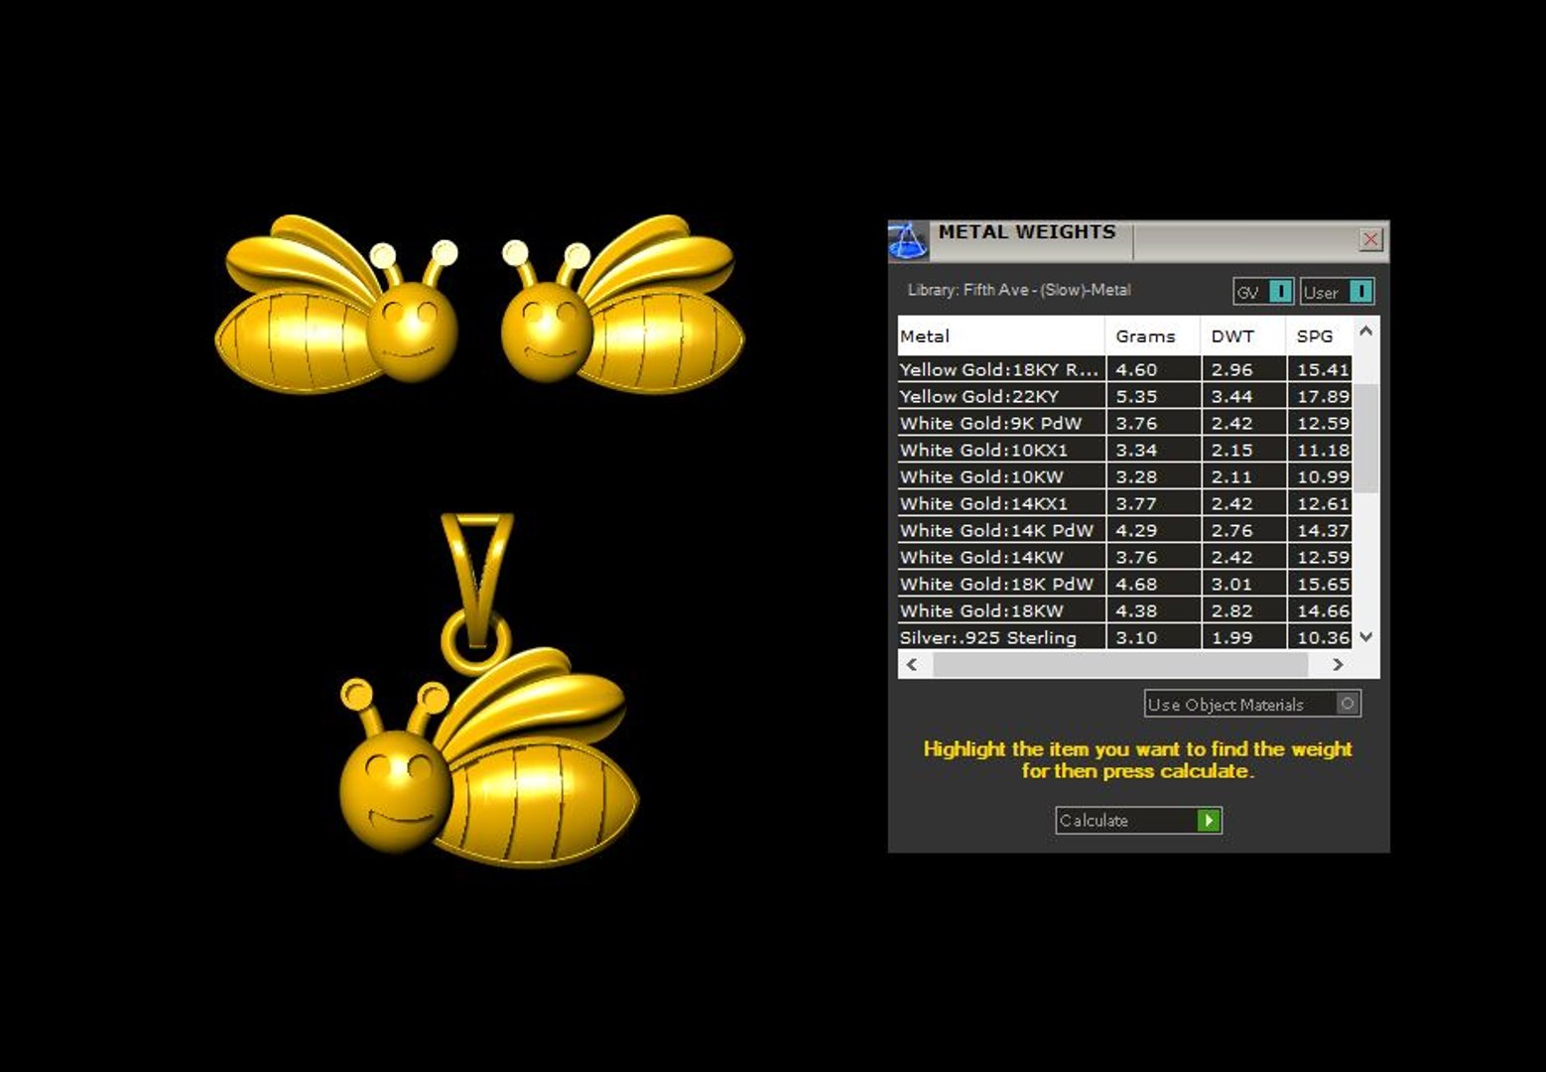Click the horizontal scrollbar thumb
The width and height of the screenshot is (1546, 1072).
[x=1120, y=664]
